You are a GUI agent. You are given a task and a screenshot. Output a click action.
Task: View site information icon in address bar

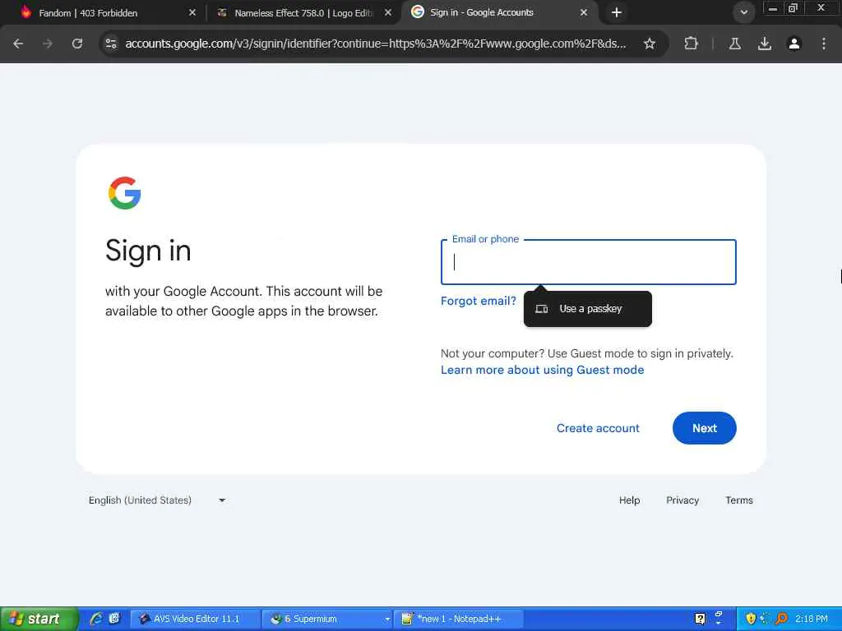pyautogui.click(x=111, y=44)
